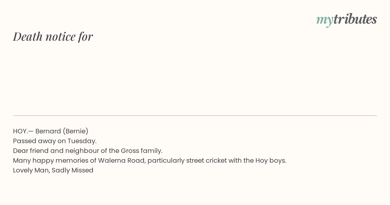Click the words "Hoy boys"
Image resolution: width=390 pixels, height=205 pixels.
pyautogui.click(x=270, y=160)
